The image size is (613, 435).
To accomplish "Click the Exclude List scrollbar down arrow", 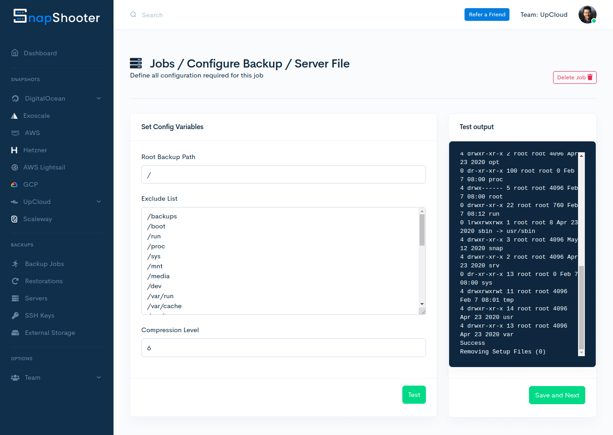I will click(422, 304).
